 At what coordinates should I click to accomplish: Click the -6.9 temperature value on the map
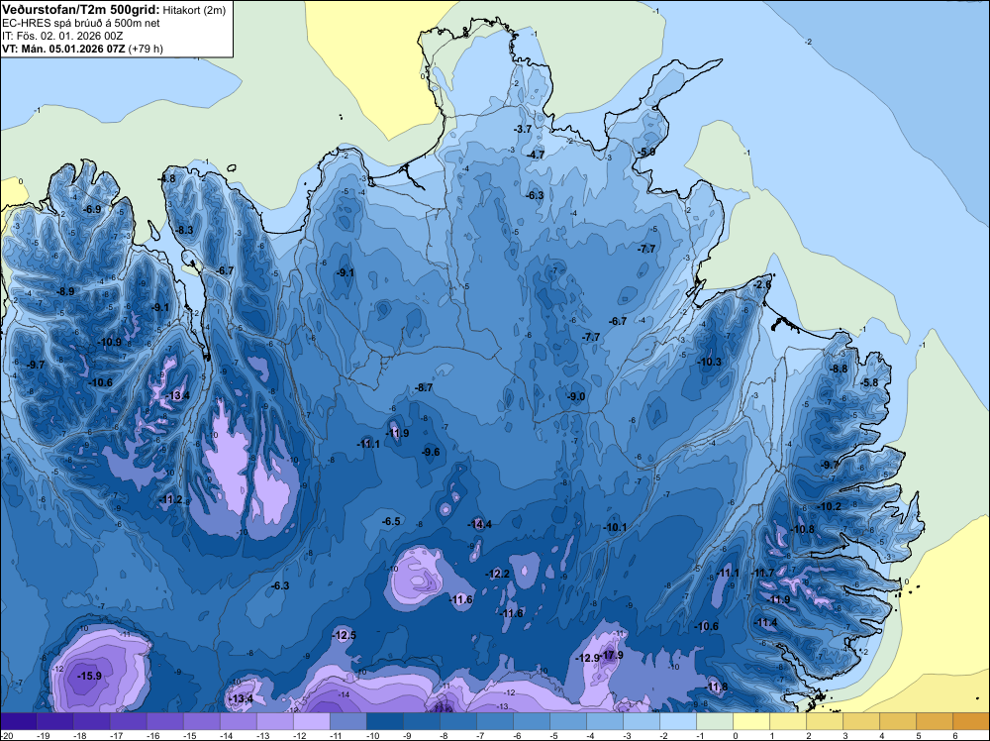pos(91,209)
